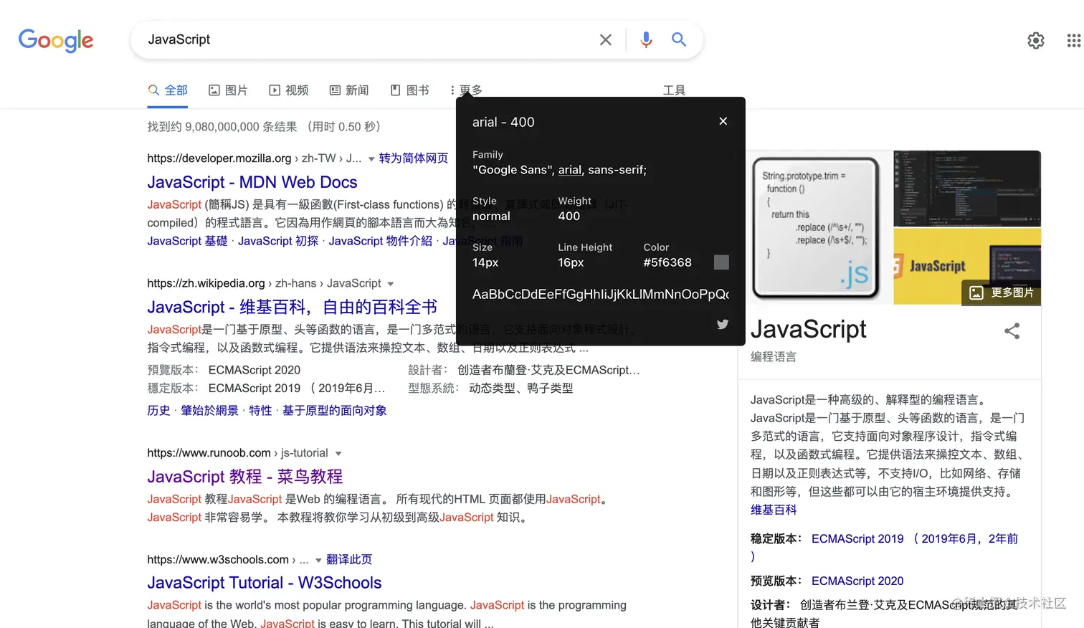Image resolution: width=1084 pixels, height=628 pixels.
Task: Click the font preview sample AaBbCcDd text
Action: [x=601, y=294]
